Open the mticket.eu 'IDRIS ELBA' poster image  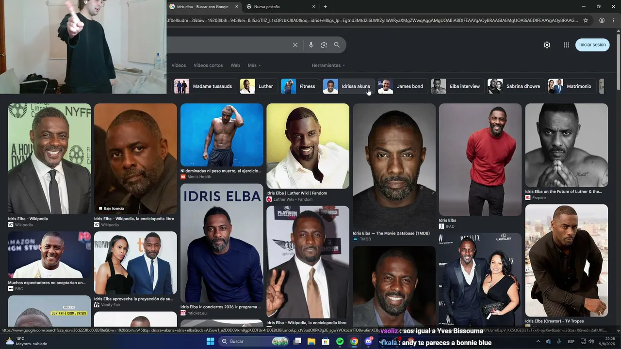click(222, 243)
